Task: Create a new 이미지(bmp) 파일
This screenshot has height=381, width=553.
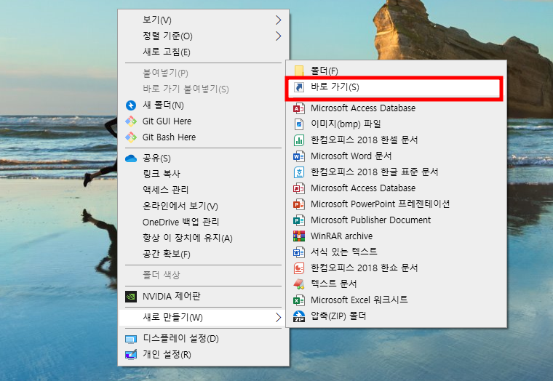Action: point(396,124)
